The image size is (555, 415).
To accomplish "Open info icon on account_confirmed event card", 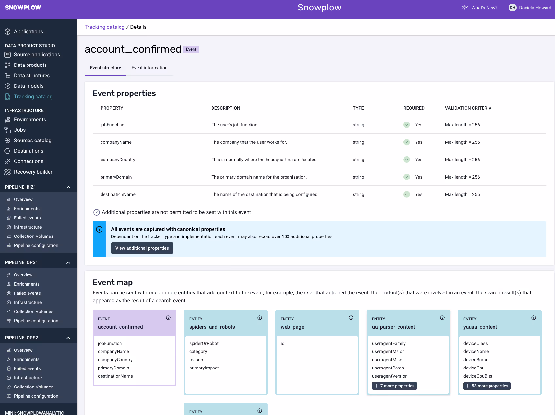I will pyautogui.click(x=168, y=318).
